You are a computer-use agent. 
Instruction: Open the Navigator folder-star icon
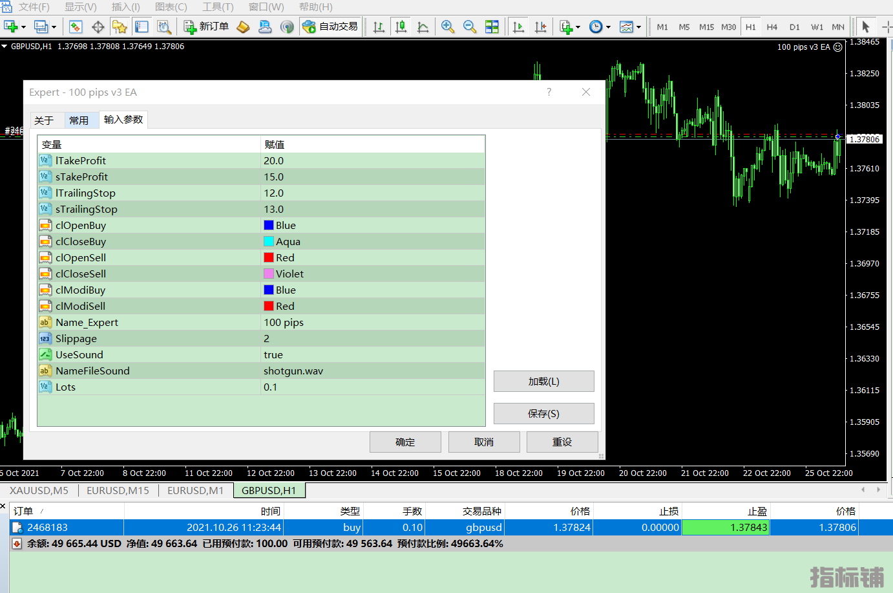[120, 27]
